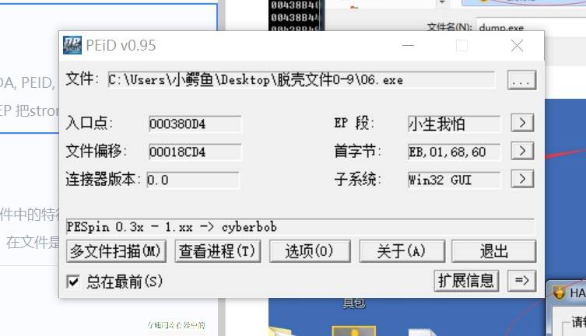Screen dimensions: 586x336
Task: Close the PEiD window
Action: [x=518, y=46]
